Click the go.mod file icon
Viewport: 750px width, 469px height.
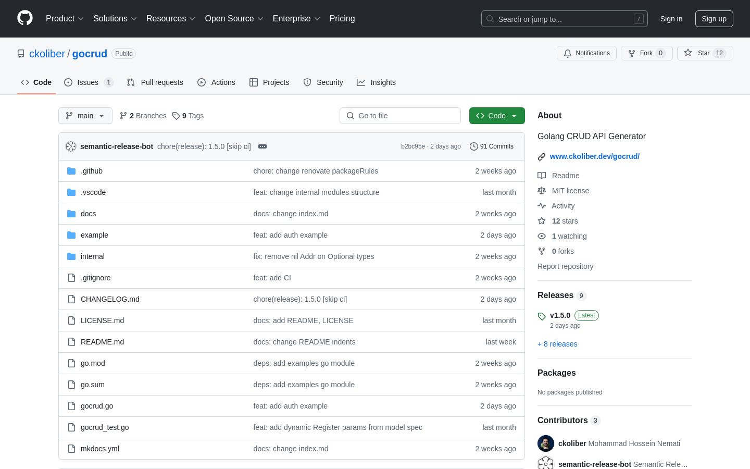[71, 363]
